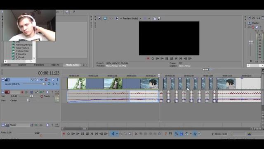
Task: Select the HitFilm Light Flares generator
Action: (24, 45)
